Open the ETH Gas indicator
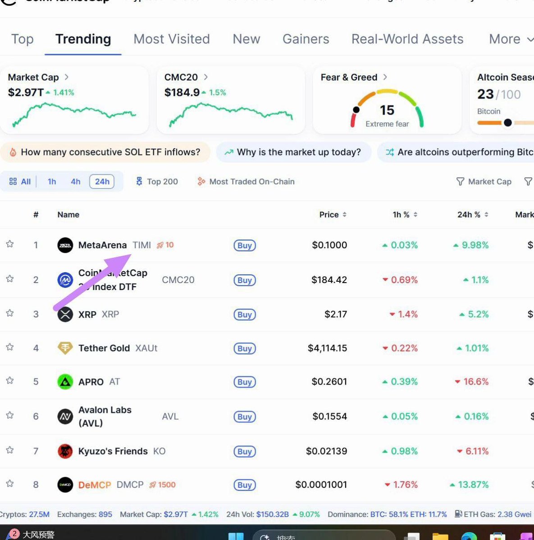534x540 pixels. (x=493, y=514)
